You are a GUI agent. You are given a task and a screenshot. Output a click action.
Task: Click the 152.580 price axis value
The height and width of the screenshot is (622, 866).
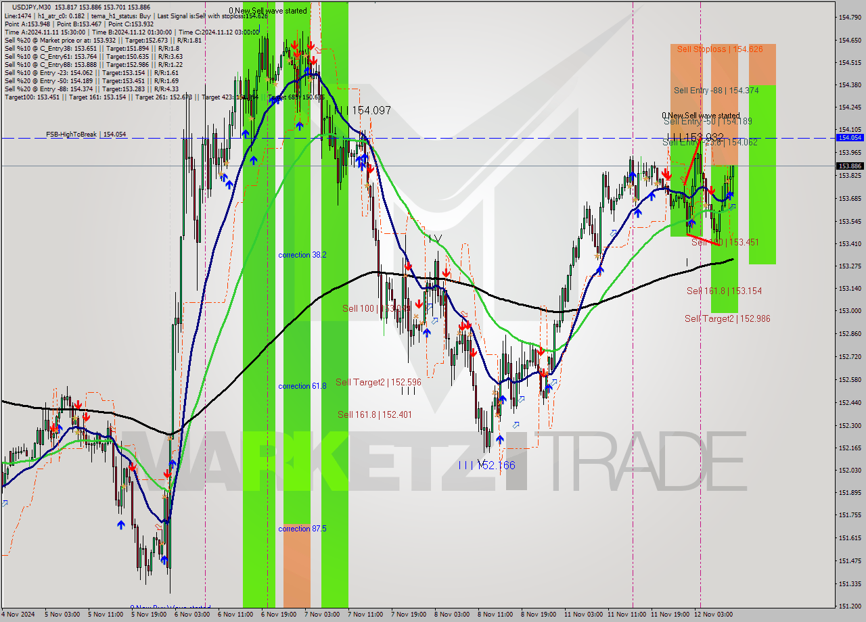pyautogui.click(x=850, y=379)
